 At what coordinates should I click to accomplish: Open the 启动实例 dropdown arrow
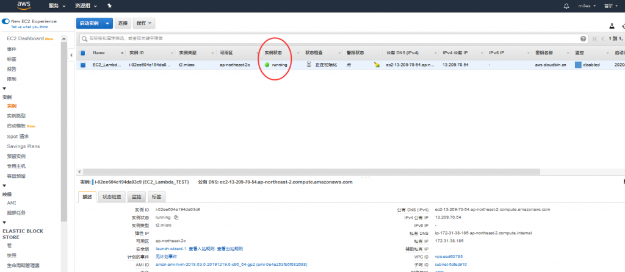[x=108, y=23]
